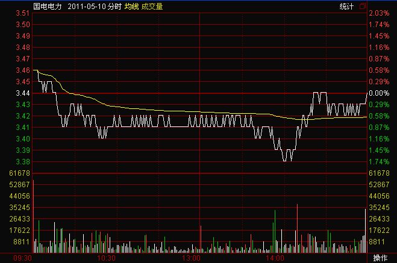Select the 09:30 time marker
Image resolution: width=397 pixels, height=263 pixels.
22,258
